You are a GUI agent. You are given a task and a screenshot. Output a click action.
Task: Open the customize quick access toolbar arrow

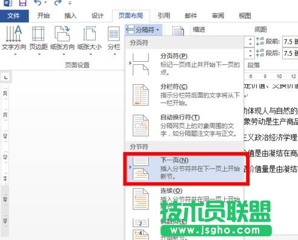[x=70, y=3]
